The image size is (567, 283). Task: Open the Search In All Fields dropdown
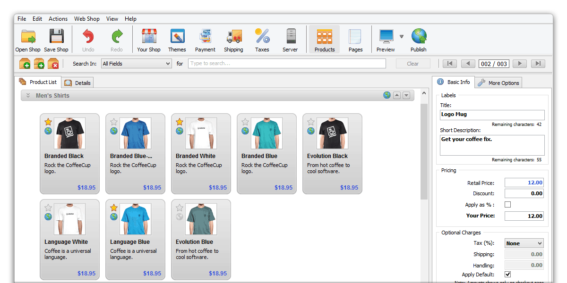(136, 64)
